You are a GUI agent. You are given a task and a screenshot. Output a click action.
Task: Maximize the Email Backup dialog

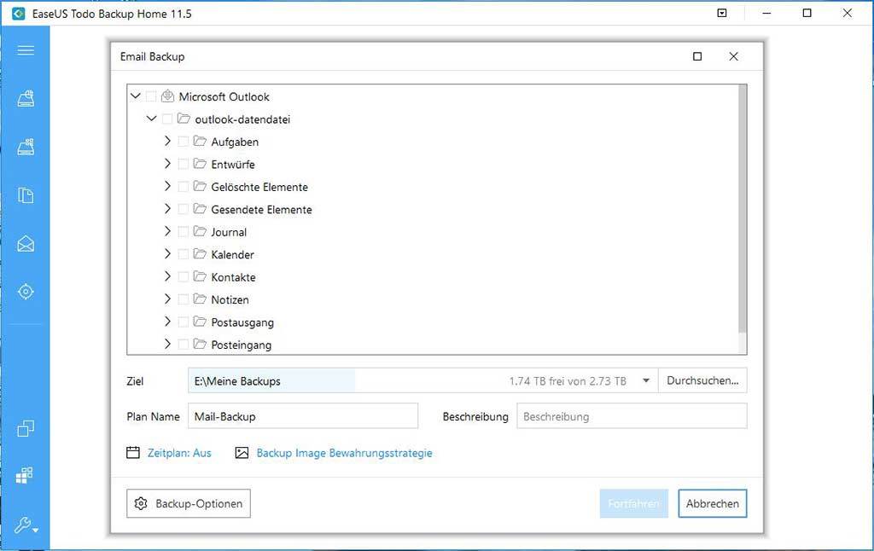click(x=697, y=56)
